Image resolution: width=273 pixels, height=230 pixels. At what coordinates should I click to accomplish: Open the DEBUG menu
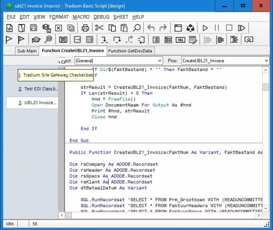coord(101,17)
